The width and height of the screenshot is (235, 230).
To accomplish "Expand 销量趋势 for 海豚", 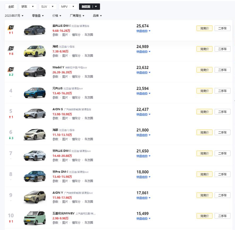I will point(143,135).
